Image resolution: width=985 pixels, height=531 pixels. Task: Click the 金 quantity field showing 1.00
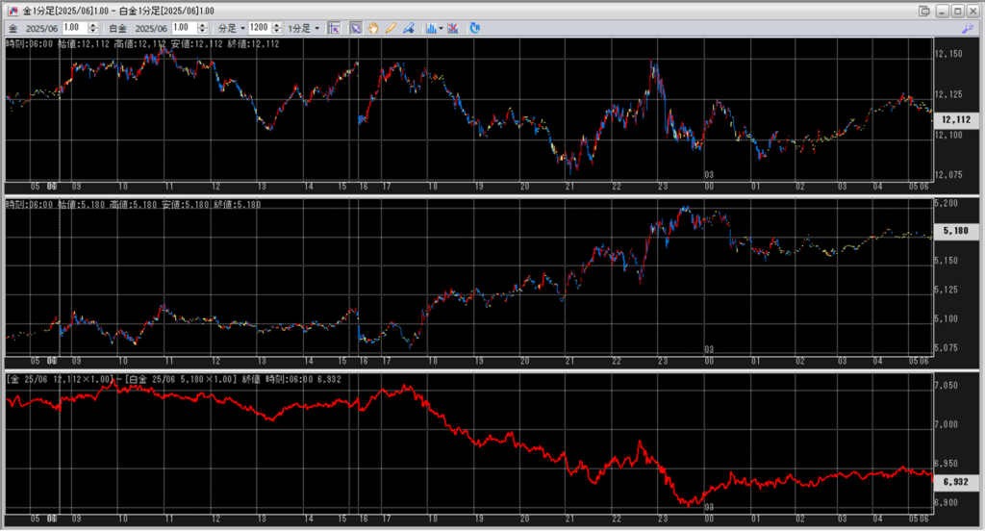click(x=75, y=28)
